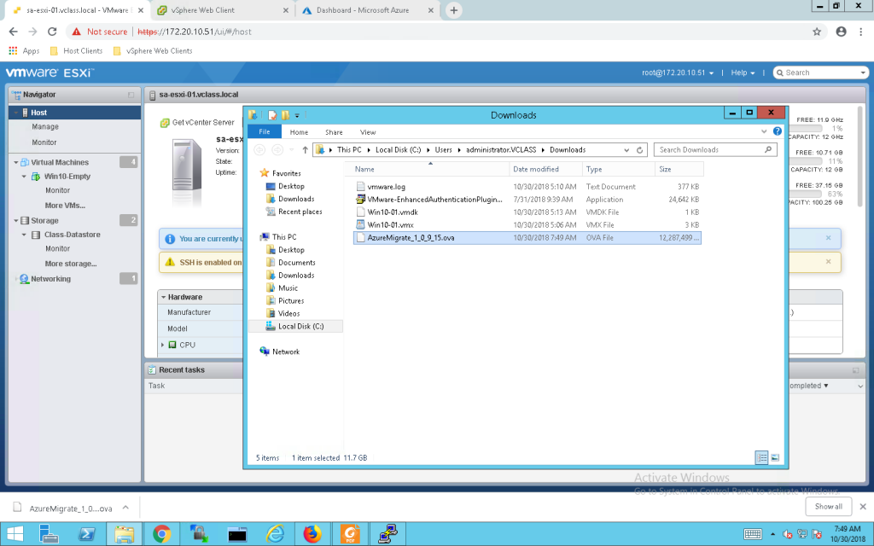This screenshot has height=546, width=874.
Task: Open the View ribbon tab
Action: click(368, 132)
